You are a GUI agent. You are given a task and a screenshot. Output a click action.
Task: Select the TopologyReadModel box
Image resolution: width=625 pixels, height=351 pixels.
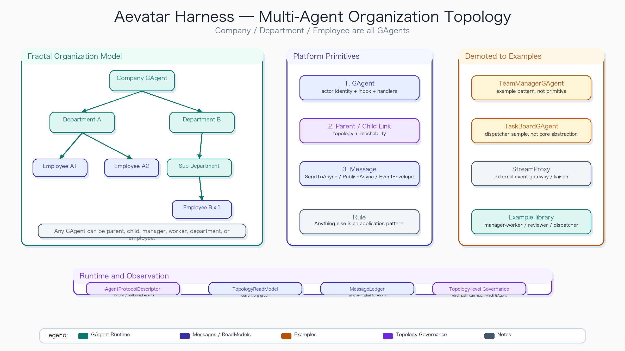[x=255, y=289]
